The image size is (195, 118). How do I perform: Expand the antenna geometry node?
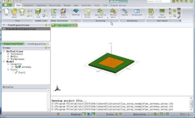pos(12,67)
